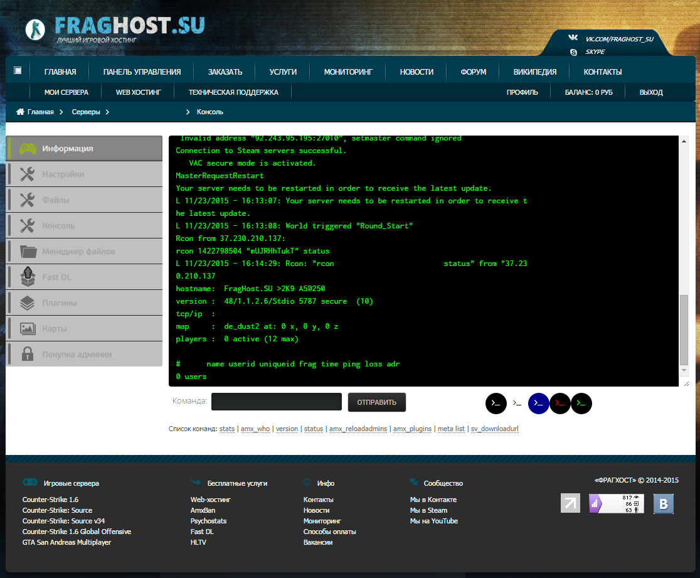Open ПАНЕЛЬ УПРАВЛЕНИЯ in the main menu
Image resolution: width=700 pixels, height=578 pixels.
pos(142,72)
